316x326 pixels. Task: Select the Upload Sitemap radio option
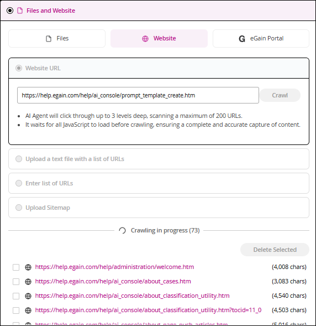pyautogui.click(x=19, y=208)
